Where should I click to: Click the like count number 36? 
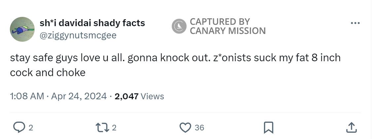pos(199,128)
